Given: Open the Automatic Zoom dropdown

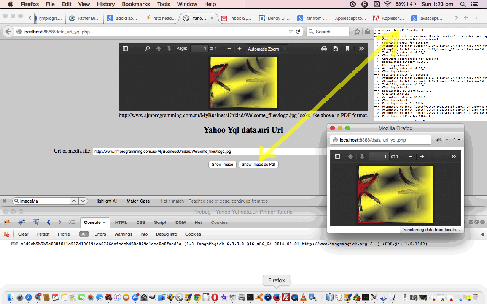Looking at the screenshot, I should click(x=266, y=49).
